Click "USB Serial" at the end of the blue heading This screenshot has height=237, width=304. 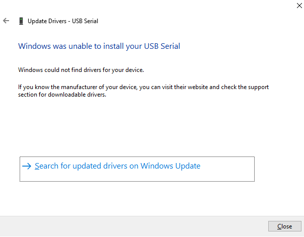click(162, 46)
